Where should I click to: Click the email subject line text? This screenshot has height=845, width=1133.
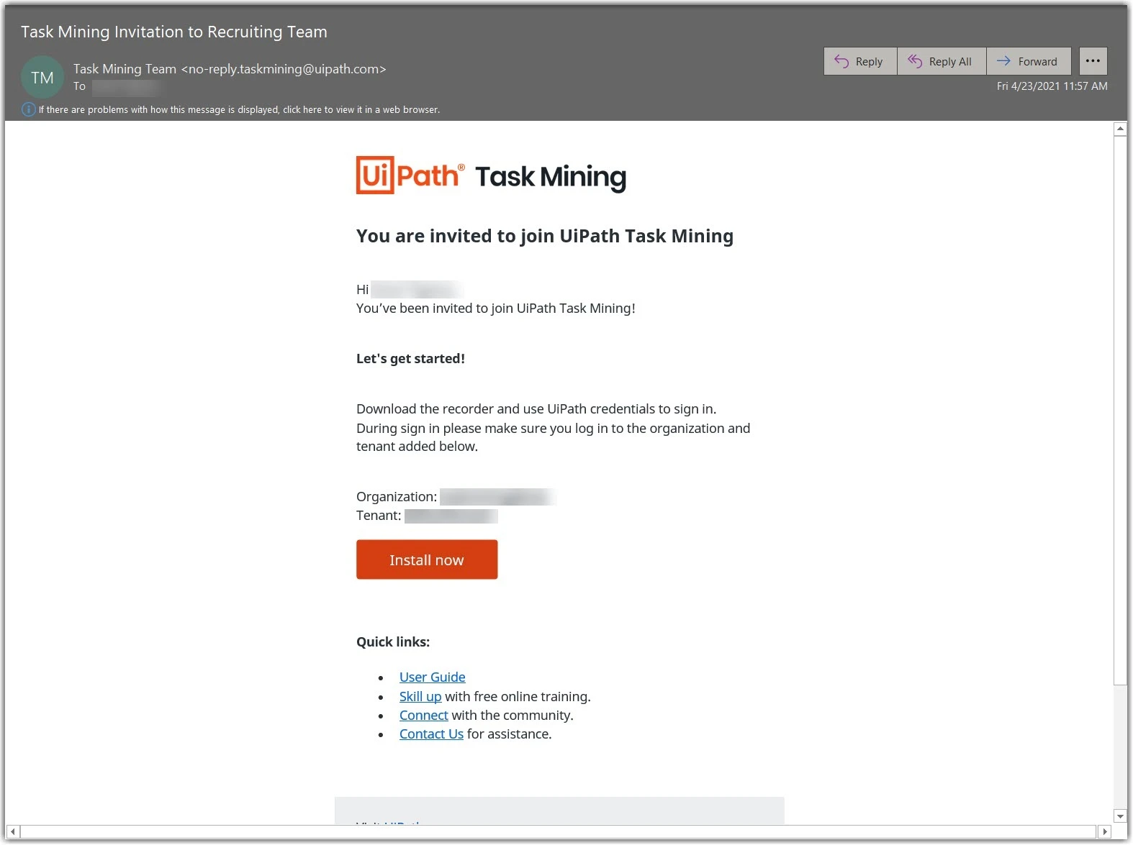click(x=174, y=32)
